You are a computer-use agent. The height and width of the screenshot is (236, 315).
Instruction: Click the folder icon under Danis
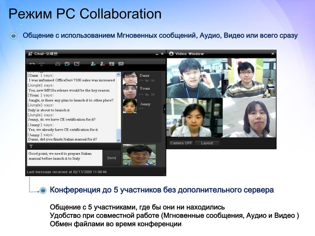point(147,81)
